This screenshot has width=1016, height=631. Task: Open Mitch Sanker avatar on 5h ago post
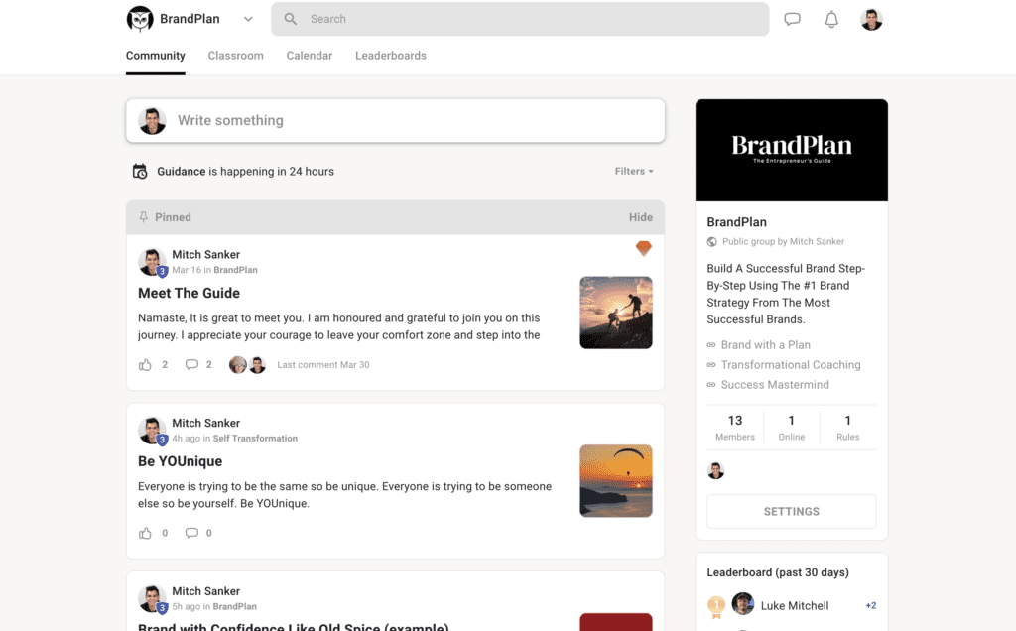(152, 598)
